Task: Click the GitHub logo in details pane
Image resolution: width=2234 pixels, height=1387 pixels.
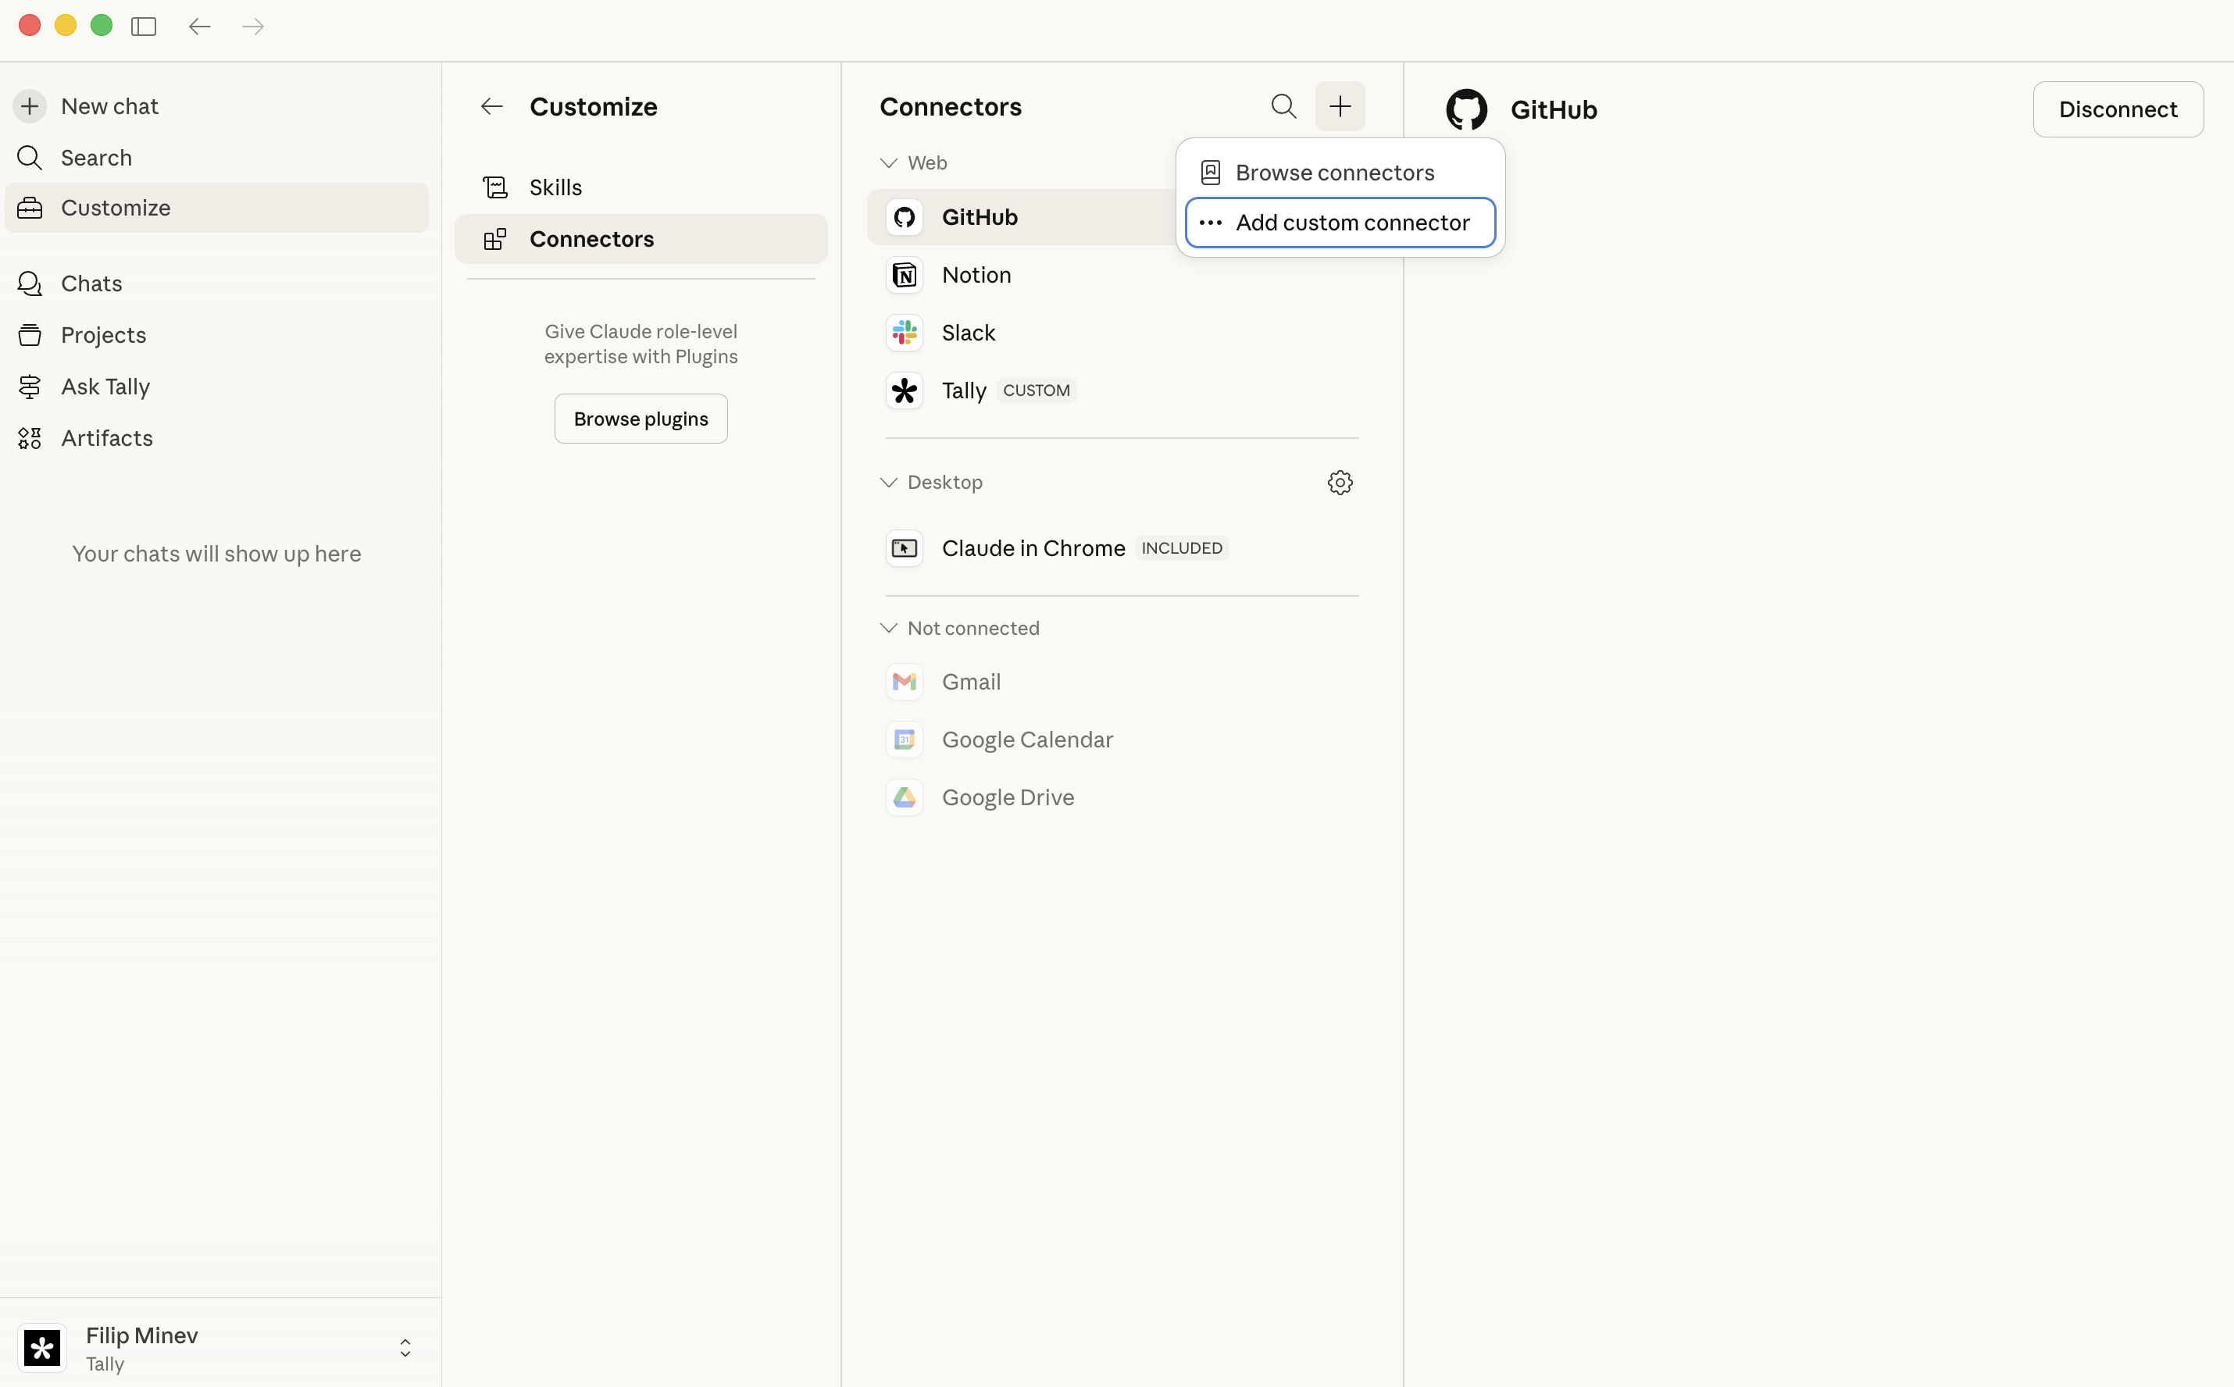Action: pos(1466,109)
